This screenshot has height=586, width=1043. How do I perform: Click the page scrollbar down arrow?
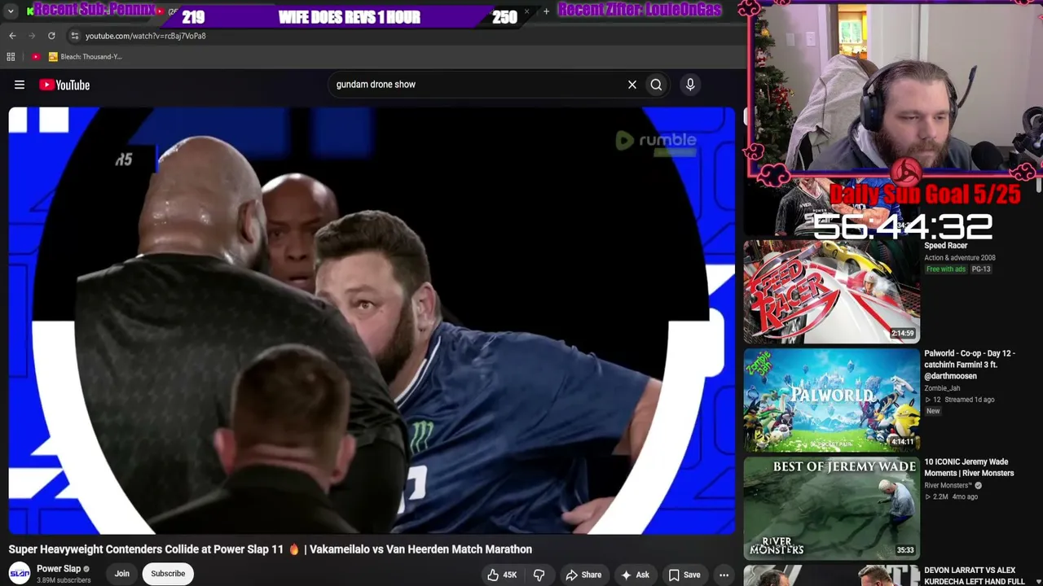click(1038, 580)
